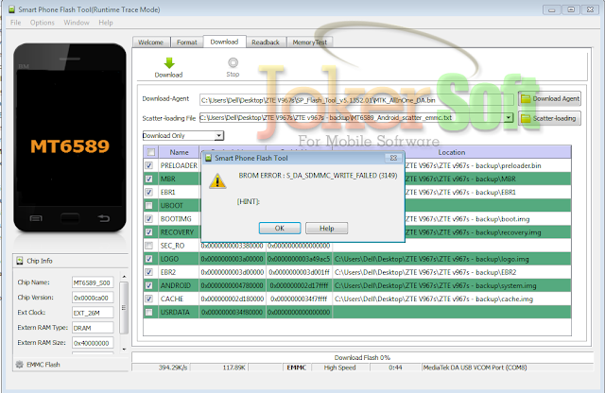Switch to the Welcome tab
The image size is (605, 393).
[x=151, y=42]
